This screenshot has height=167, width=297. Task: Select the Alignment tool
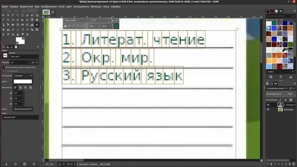pyautogui.click(x=22, y=19)
